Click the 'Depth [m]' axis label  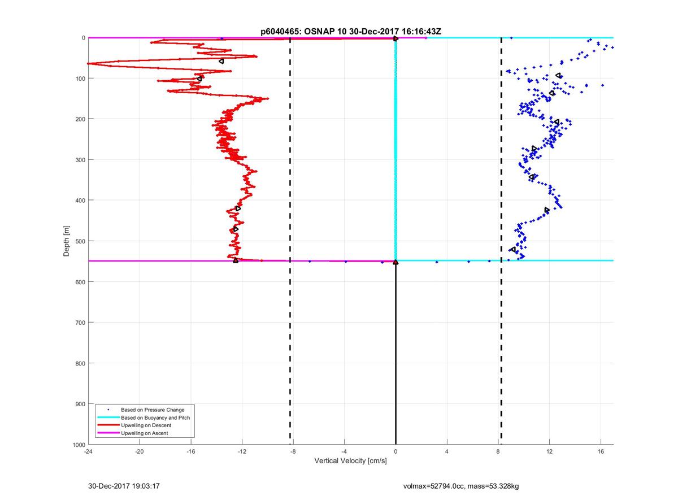67,241
